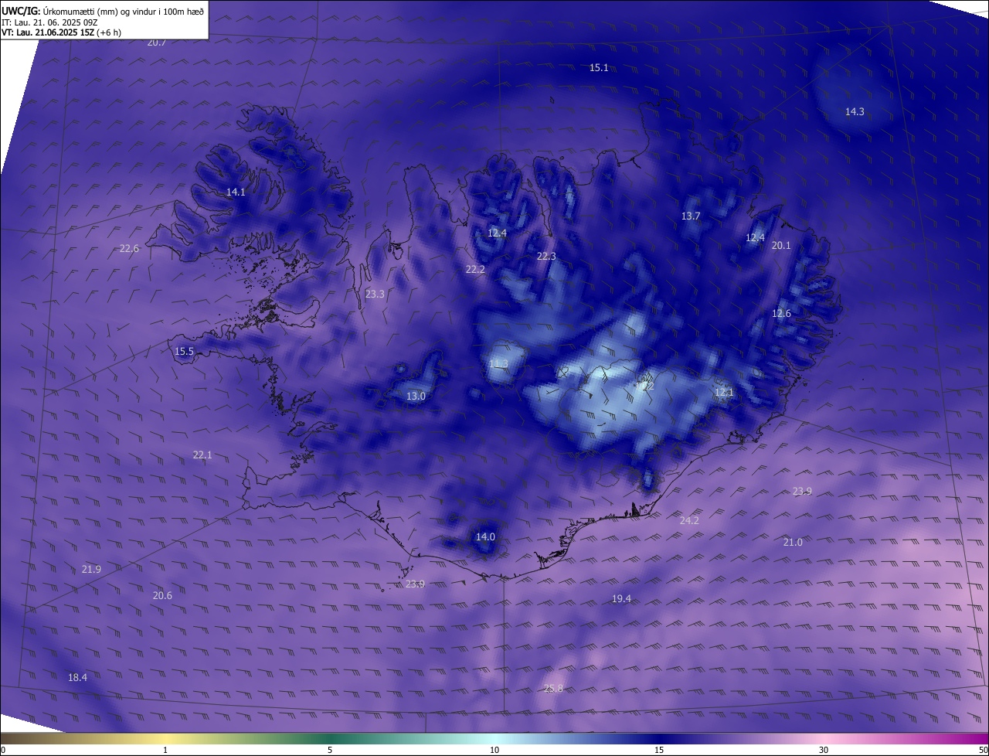
Task: Click the 20.6 value label
Action: click(162, 596)
